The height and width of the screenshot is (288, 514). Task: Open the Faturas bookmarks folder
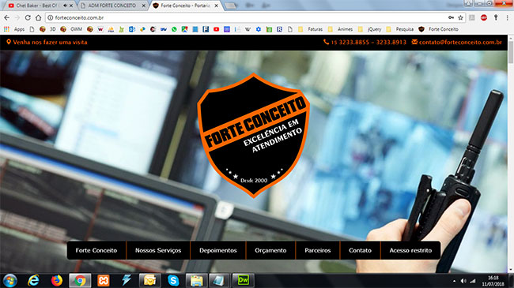(310, 29)
